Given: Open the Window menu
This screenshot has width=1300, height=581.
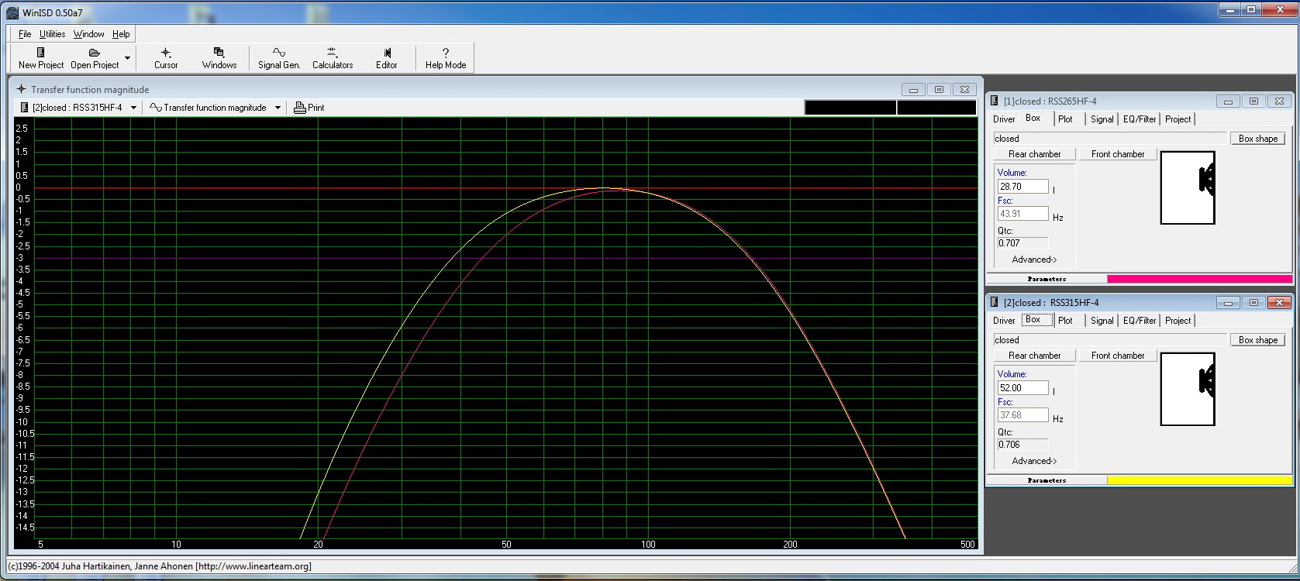Looking at the screenshot, I should tap(88, 34).
